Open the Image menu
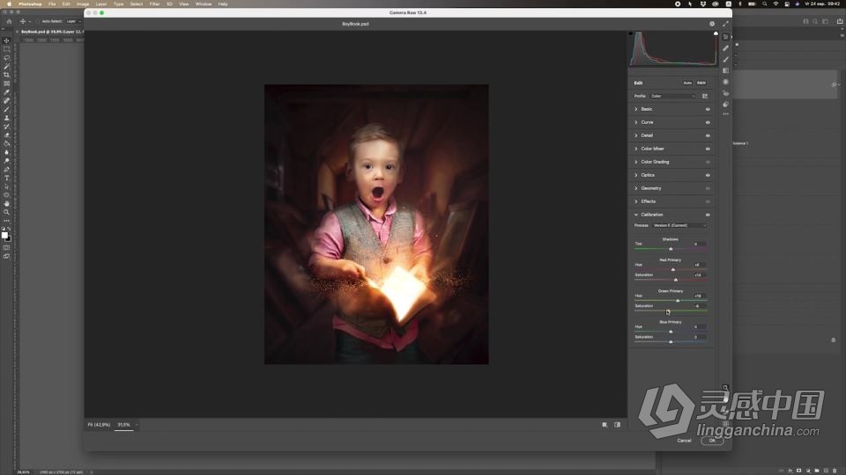Image resolution: width=846 pixels, height=475 pixels. (83, 4)
